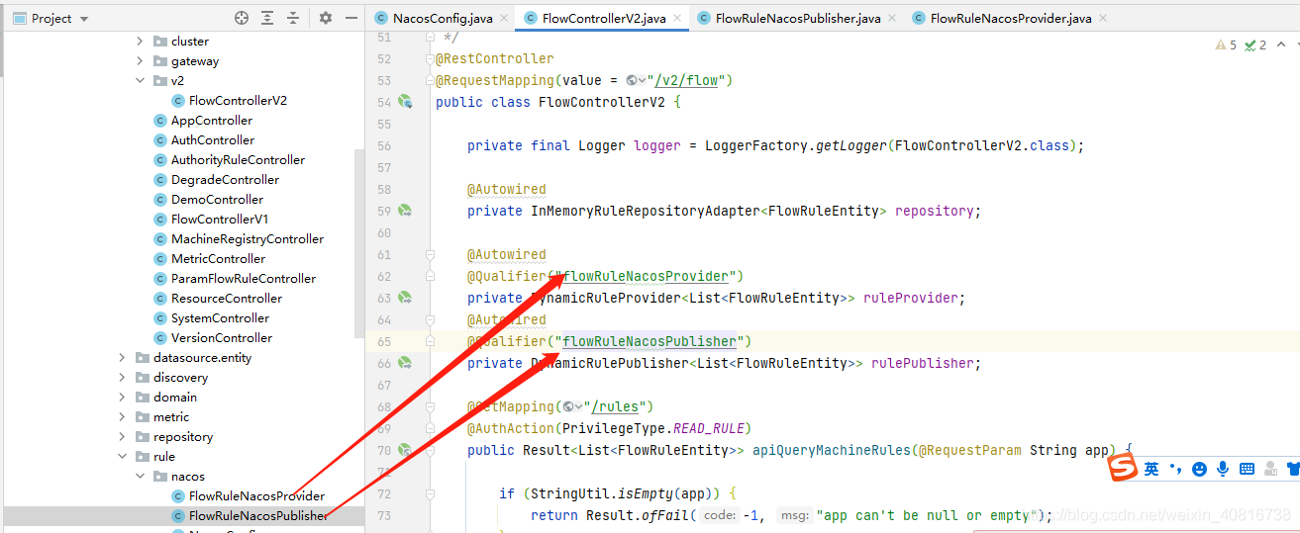Close the FlowRuleNacosPublisher.java editor tab
The height and width of the screenshot is (533, 1300).
[892, 18]
